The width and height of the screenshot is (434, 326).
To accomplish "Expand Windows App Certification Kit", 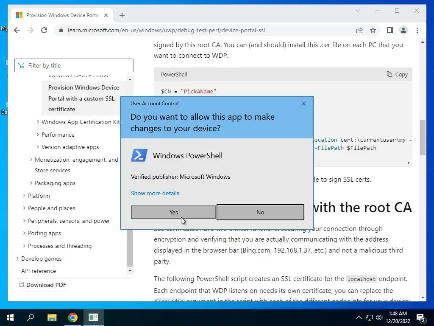I will [x=38, y=122].
